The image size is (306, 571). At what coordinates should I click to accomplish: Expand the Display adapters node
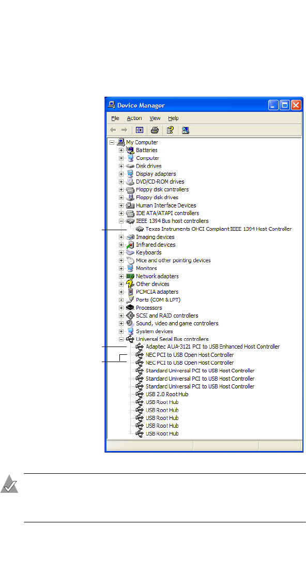pos(121,174)
